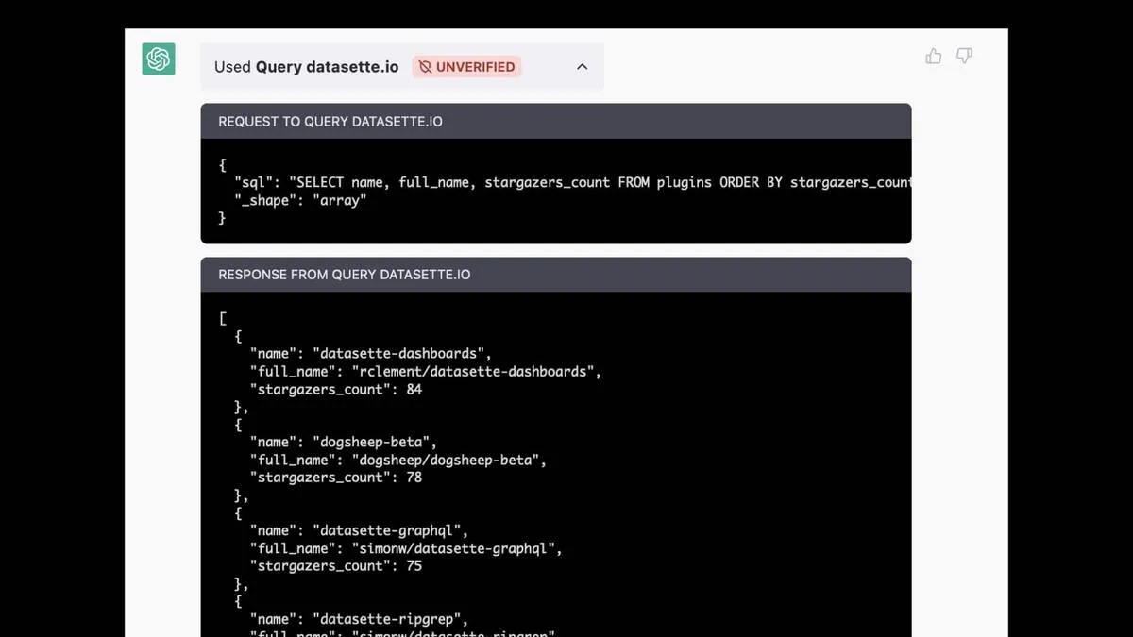1133x637 pixels.
Task: Click the SQL SELECT statement line
Action: tap(573, 182)
